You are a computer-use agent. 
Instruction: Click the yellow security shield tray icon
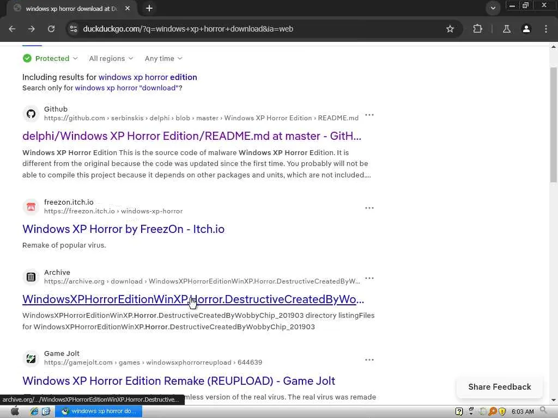point(502,411)
